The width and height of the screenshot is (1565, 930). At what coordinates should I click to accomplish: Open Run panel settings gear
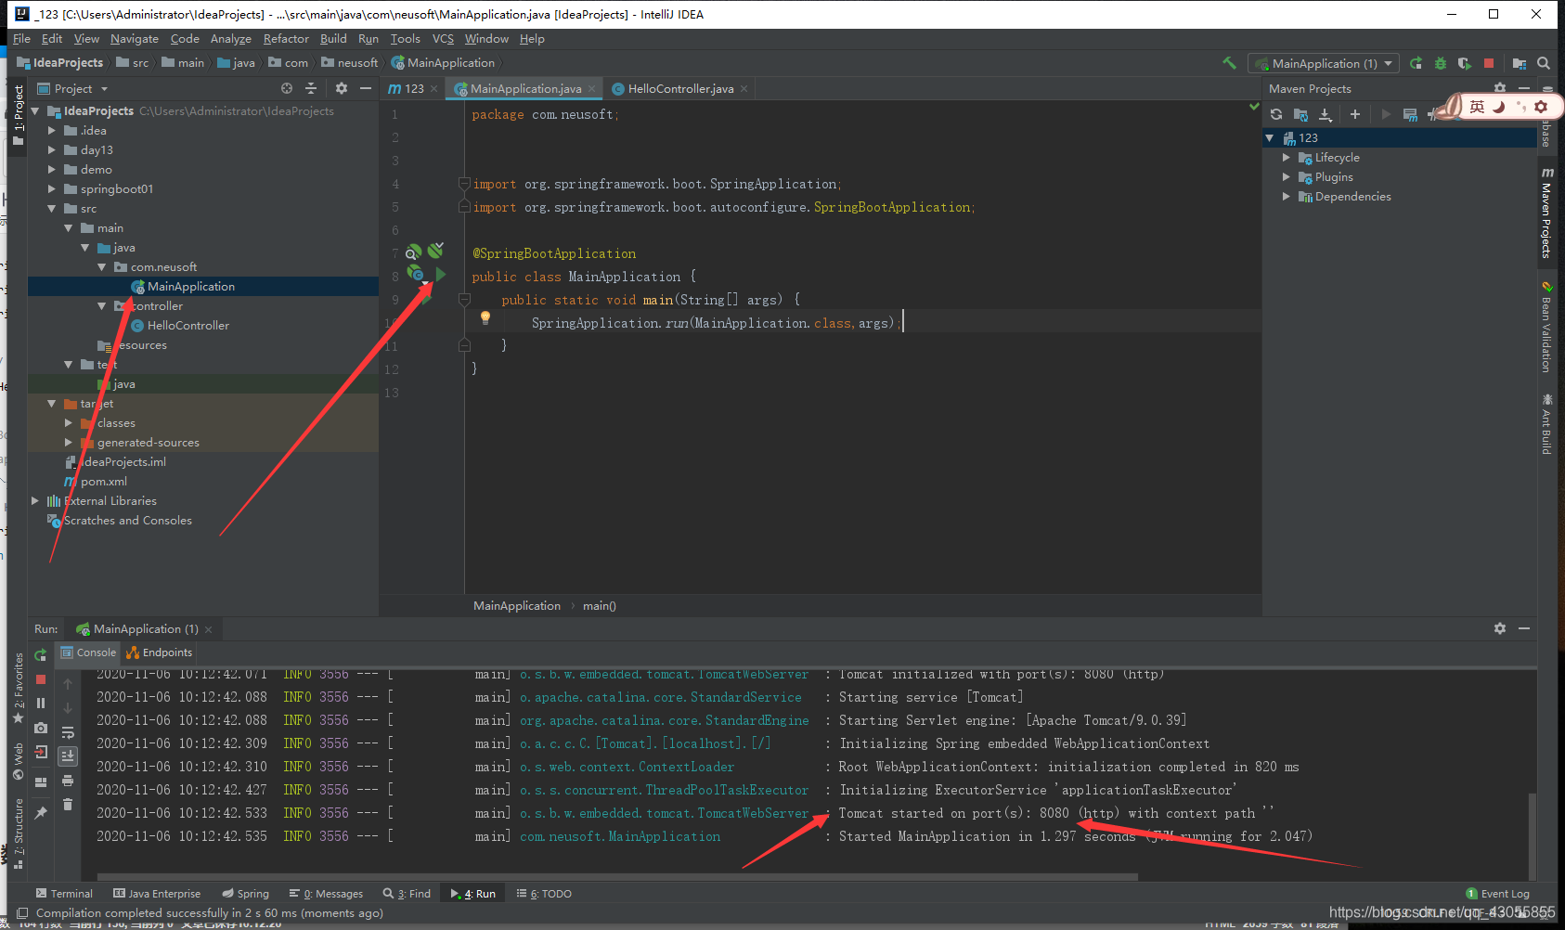click(1500, 628)
